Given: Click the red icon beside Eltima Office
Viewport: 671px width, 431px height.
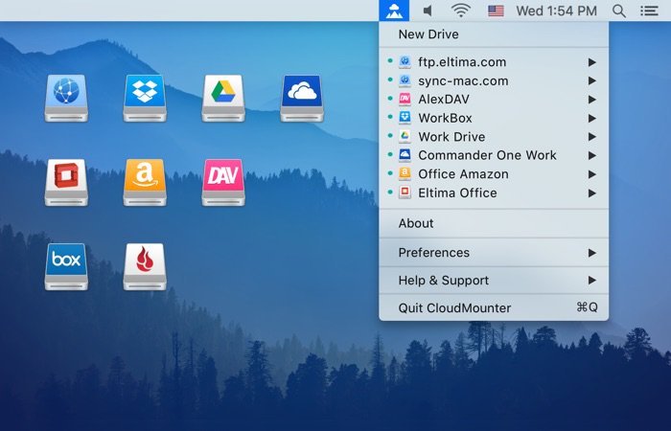Looking at the screenshot, I should tap(405, 193).
